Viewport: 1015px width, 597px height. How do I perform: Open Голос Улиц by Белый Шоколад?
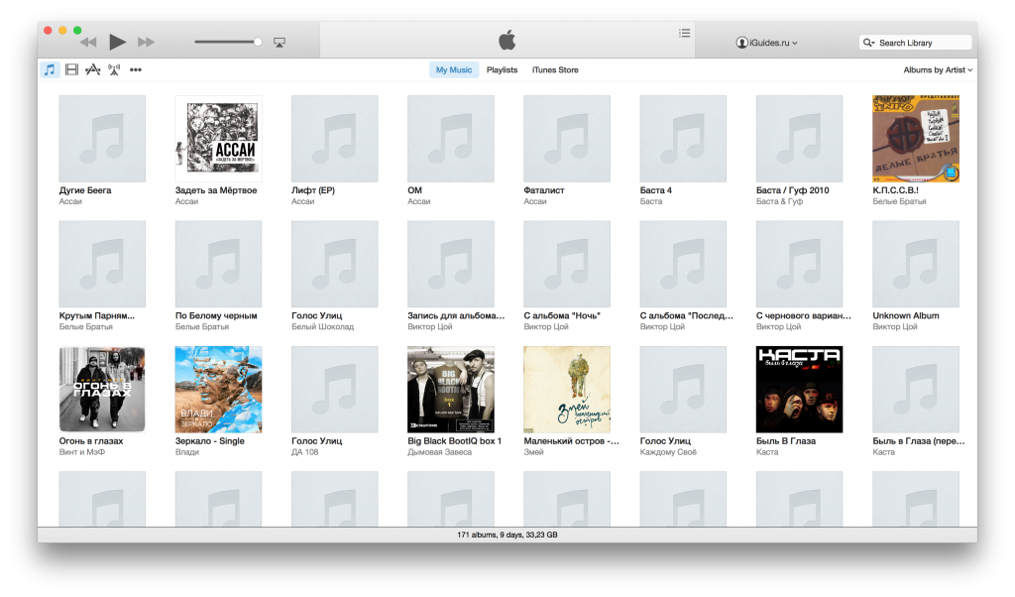click(x=335, y=264)
